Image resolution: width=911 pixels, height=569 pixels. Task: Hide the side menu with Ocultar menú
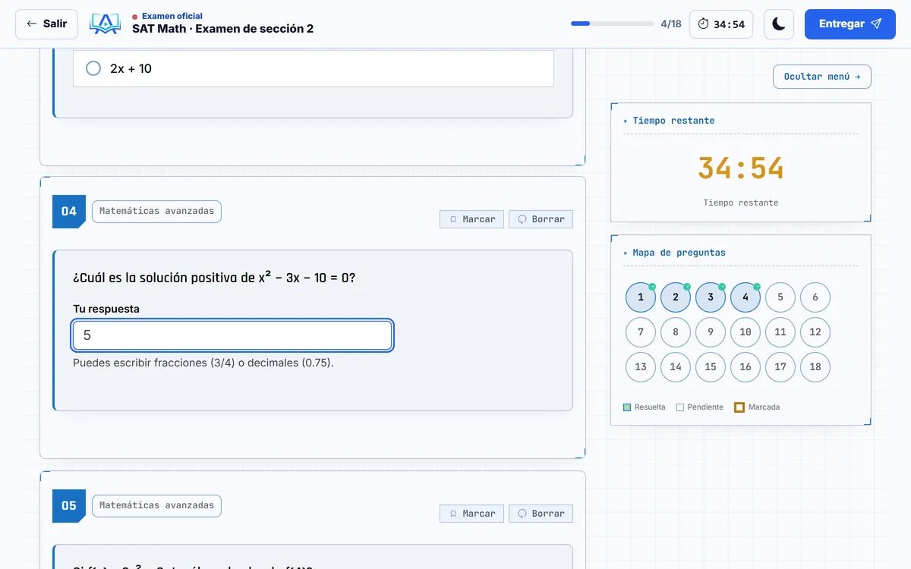822,77
